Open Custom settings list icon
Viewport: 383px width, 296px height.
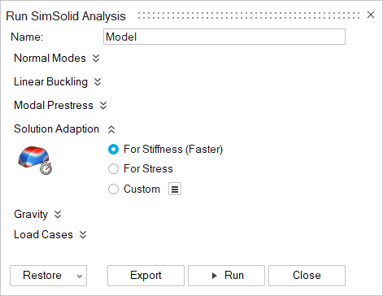pos(175,189)
